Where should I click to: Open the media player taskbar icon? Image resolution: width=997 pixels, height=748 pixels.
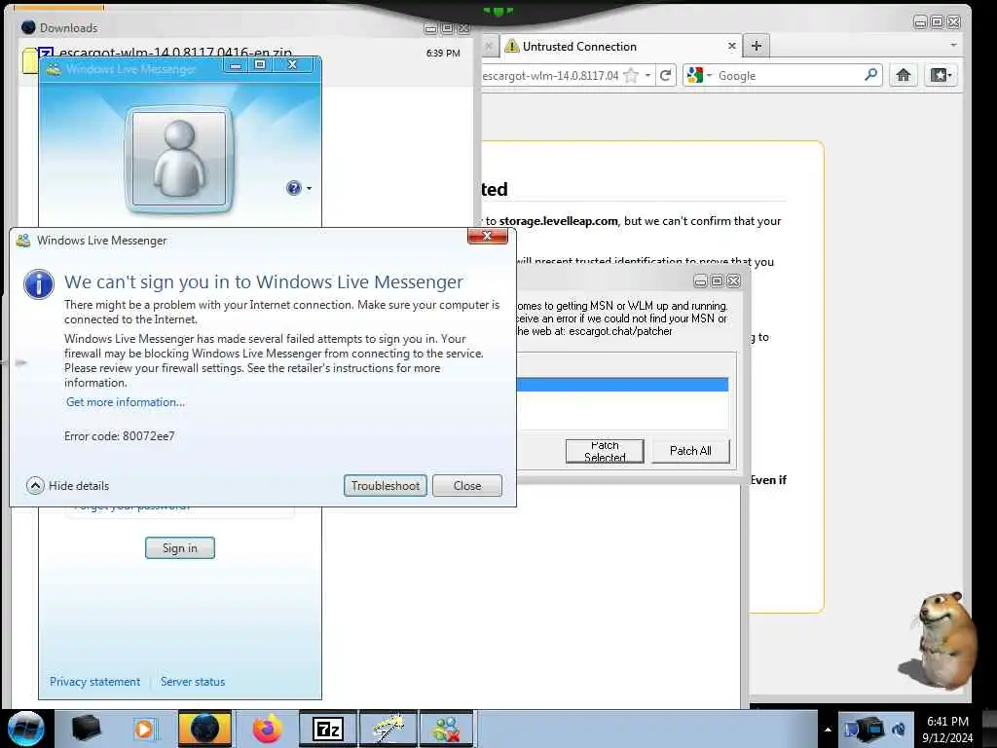144,729
